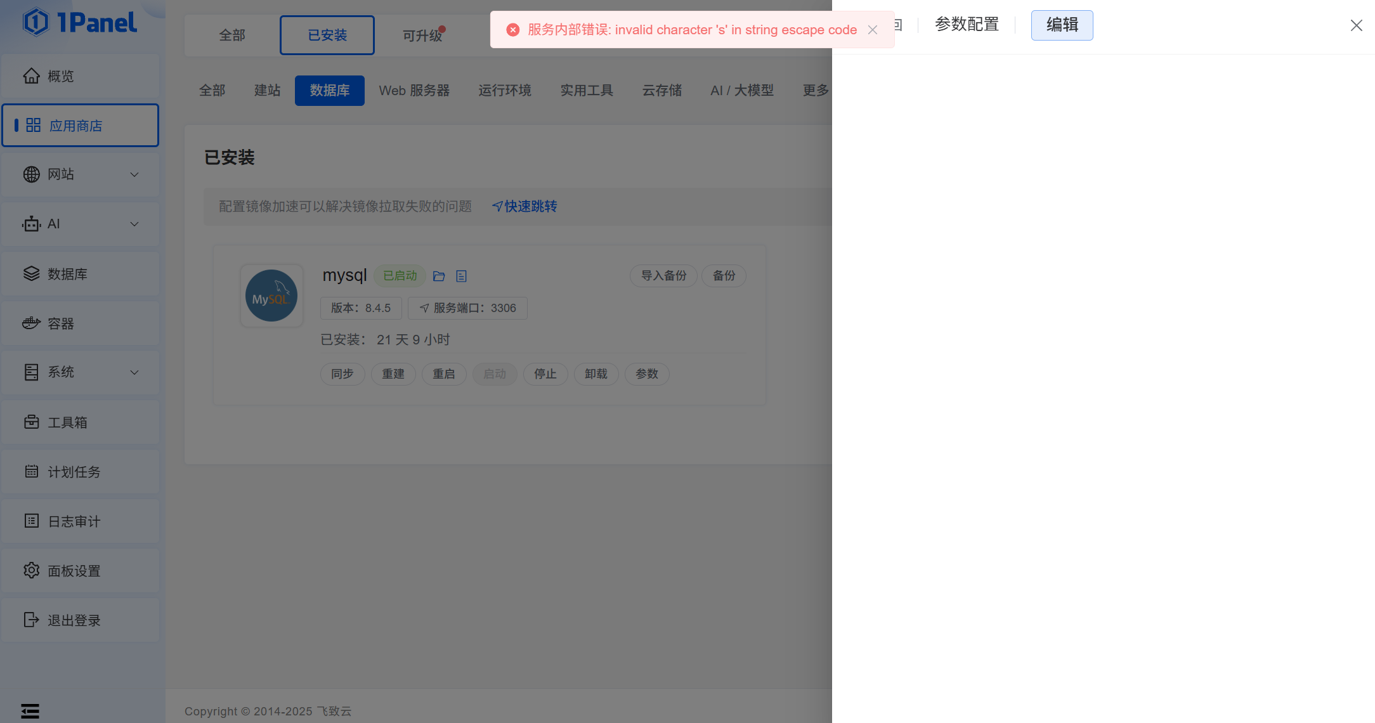Select the 数据库 category filter
The height and width of the screenshot is (723, 1375).
pyautogui.click(x=330, y=91)
